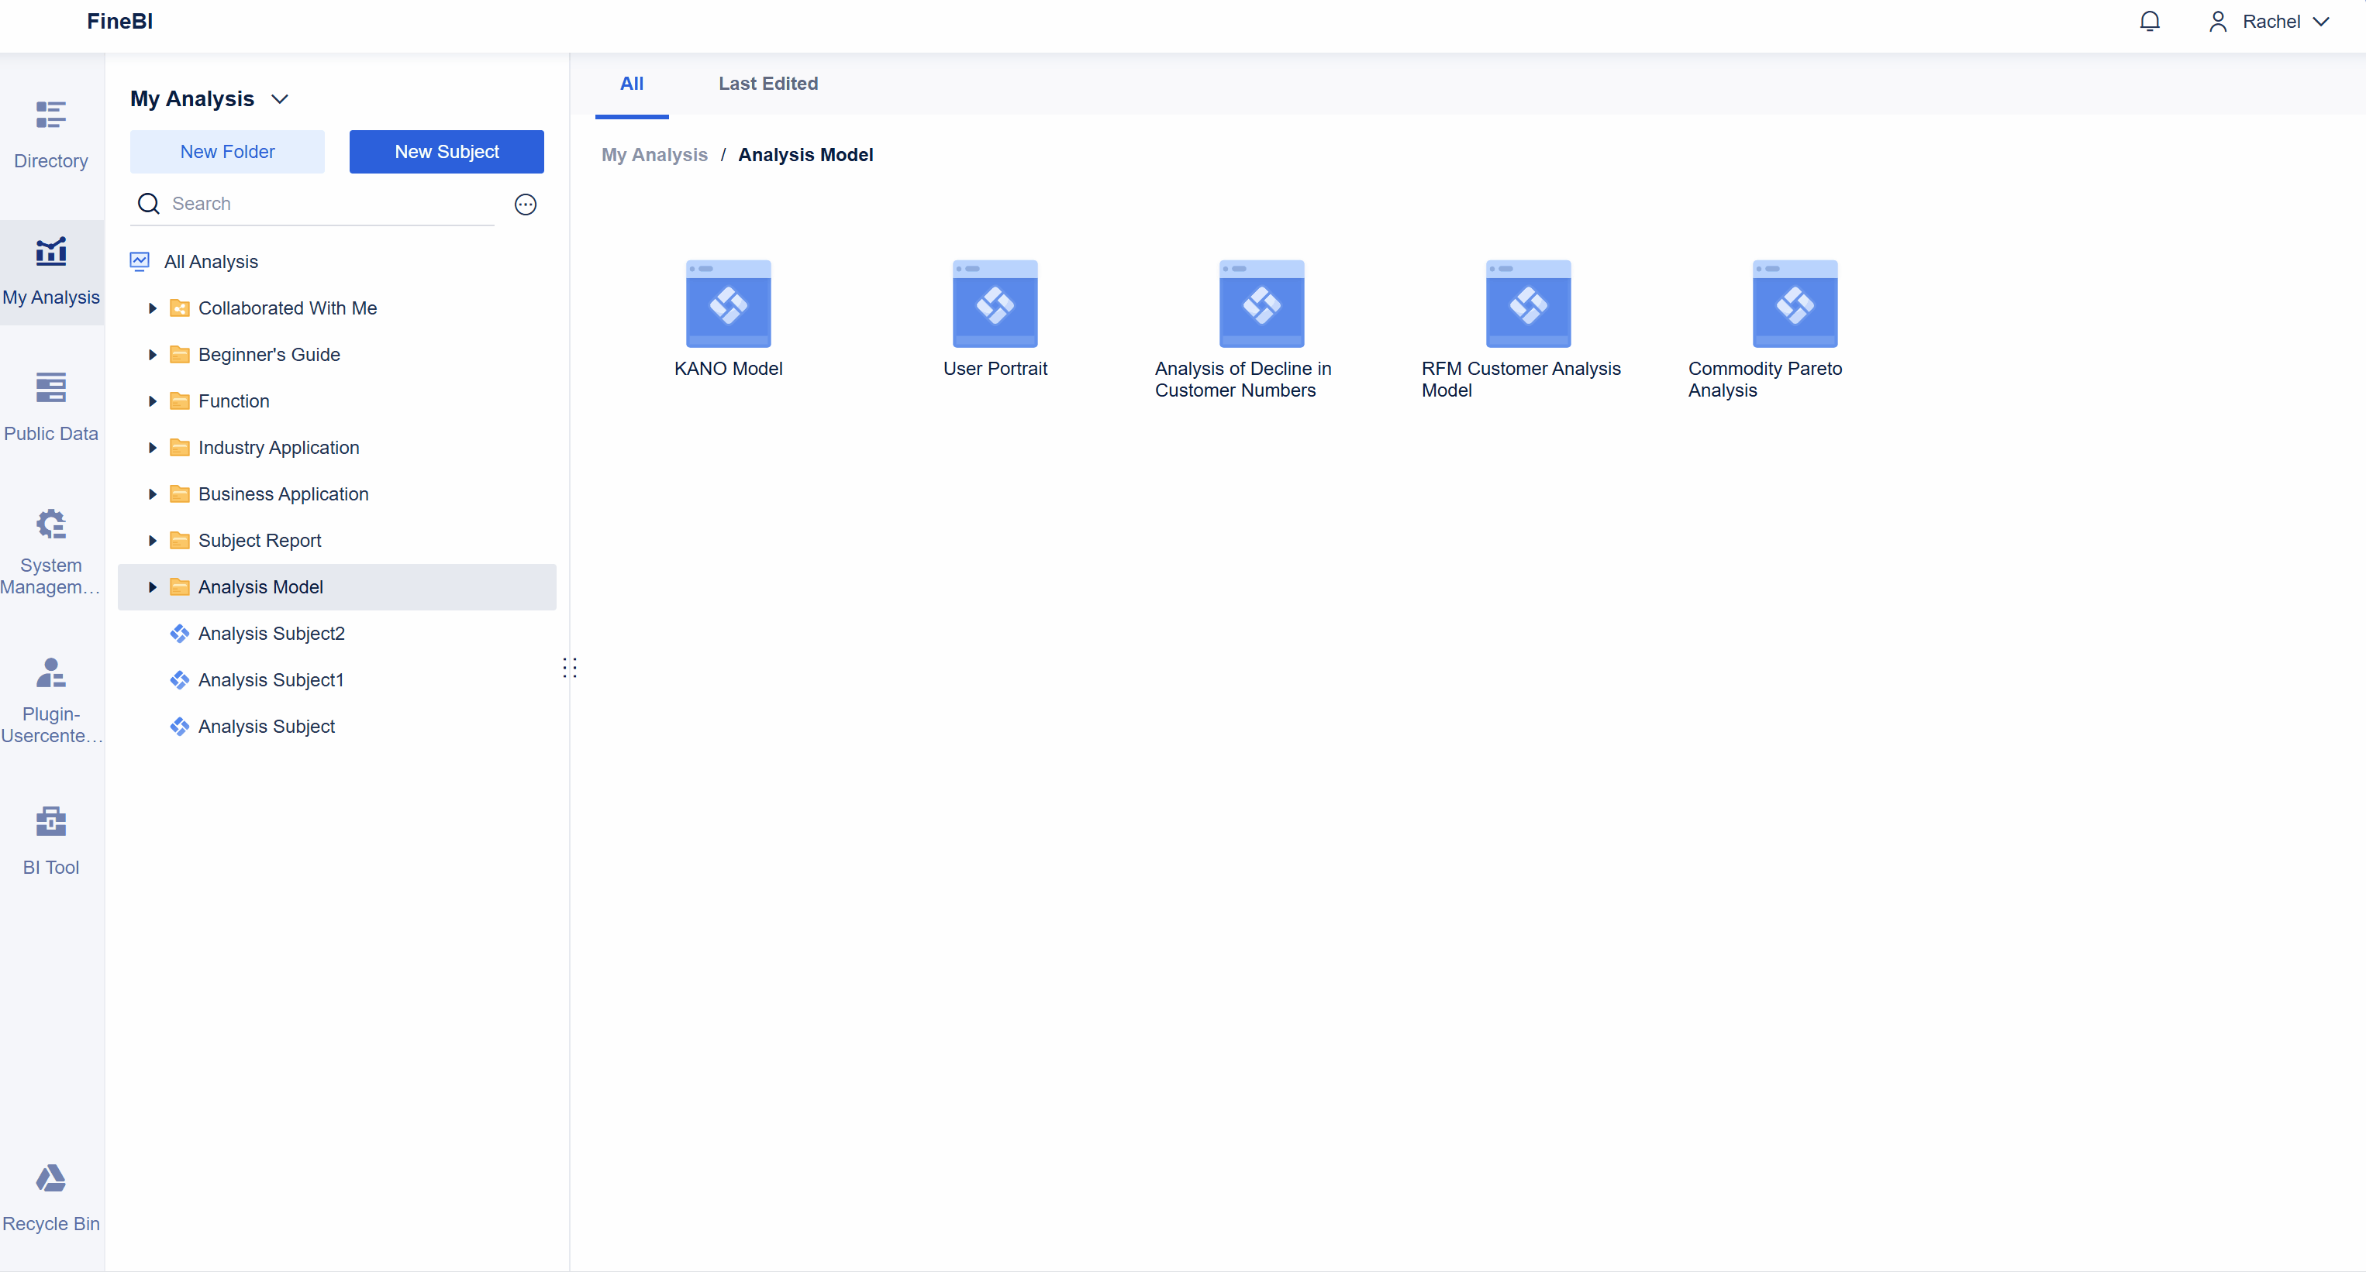The width and height of the screenshot is (2366, 1272).
Task: Expand the Analysis Model folder arrow
Action: click(153, 587)
